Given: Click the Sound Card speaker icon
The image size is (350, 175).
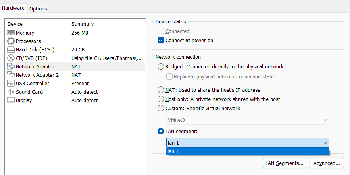Looking at the screenshot, I should tap(11, 92).
